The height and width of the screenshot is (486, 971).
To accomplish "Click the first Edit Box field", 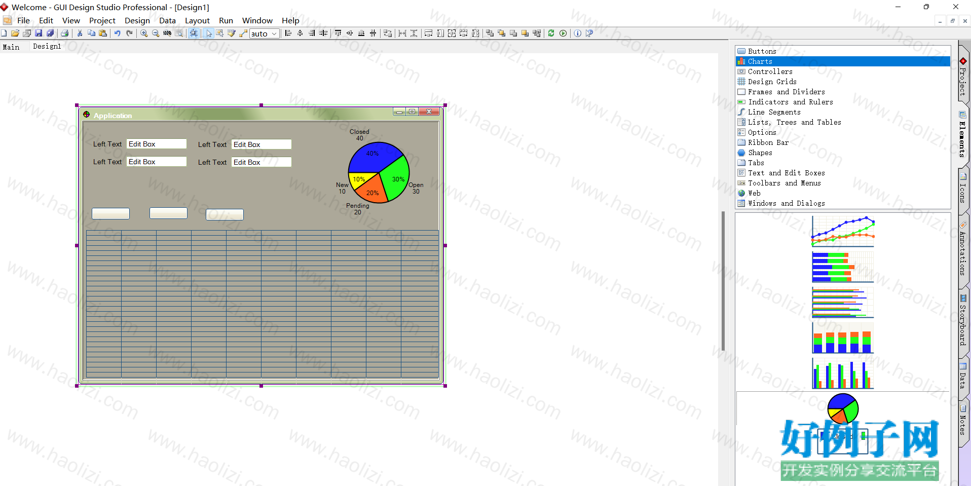I will (157, 144).
